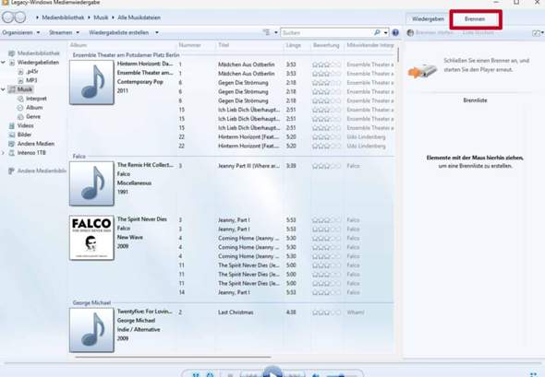This screenshot has width=545, height=377.
Task: Select Genre under Musik
Action: coord(33,116)
